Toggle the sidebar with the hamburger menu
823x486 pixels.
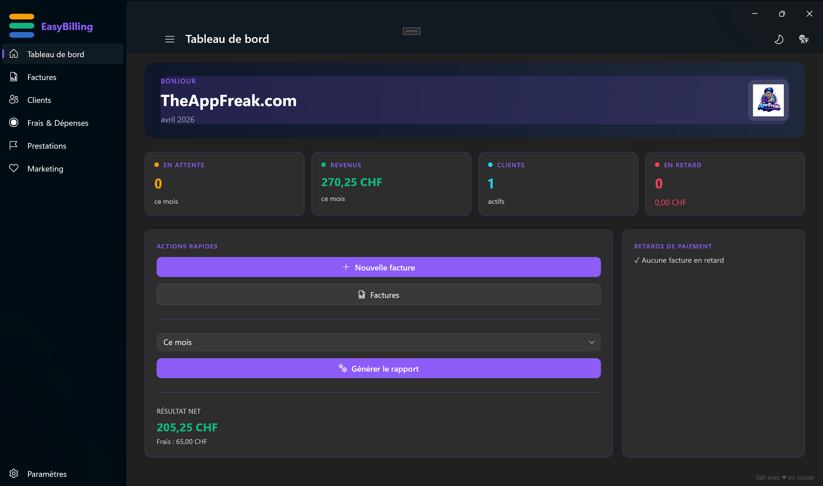click(x=169, y=39)
